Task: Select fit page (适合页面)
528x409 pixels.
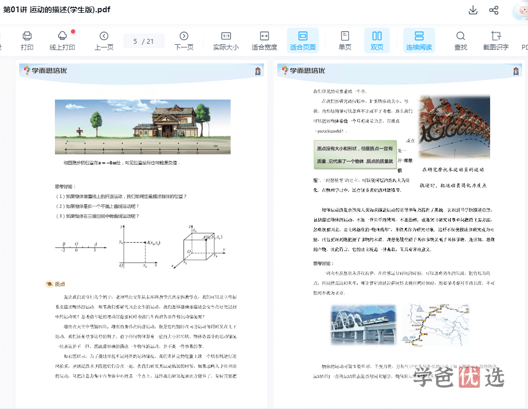Action: pos(303,41)
